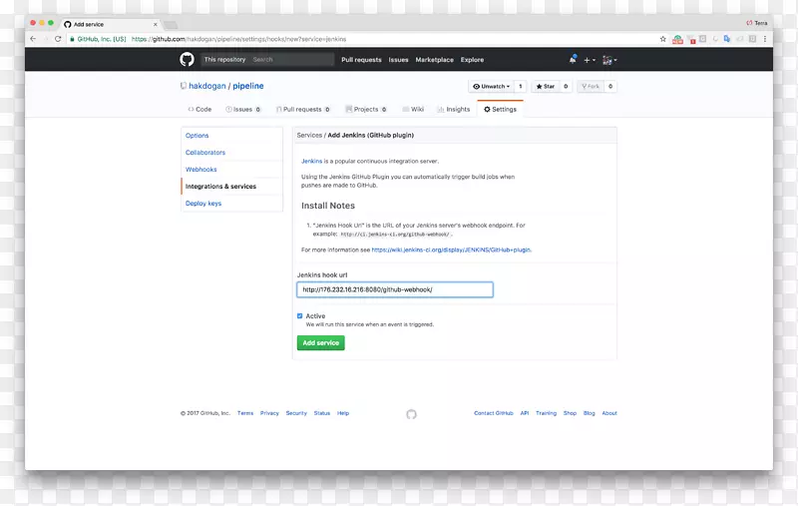
Task: Open the wiki.jenkins-ci.org GitHub plugin link
Action: coord(452,250)
